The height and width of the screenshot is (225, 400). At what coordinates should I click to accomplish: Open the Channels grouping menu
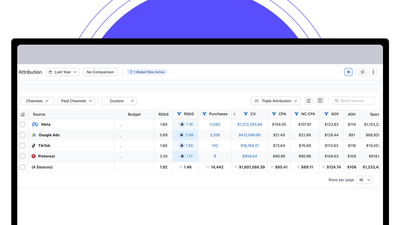coord(37,101)
